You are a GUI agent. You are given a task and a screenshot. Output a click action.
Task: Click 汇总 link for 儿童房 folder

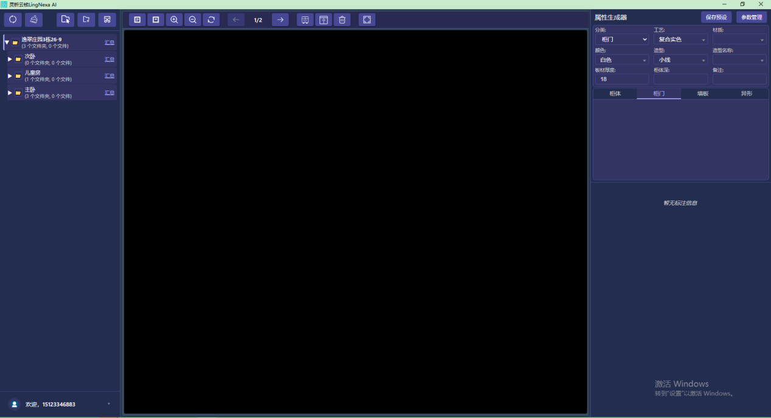110,76
